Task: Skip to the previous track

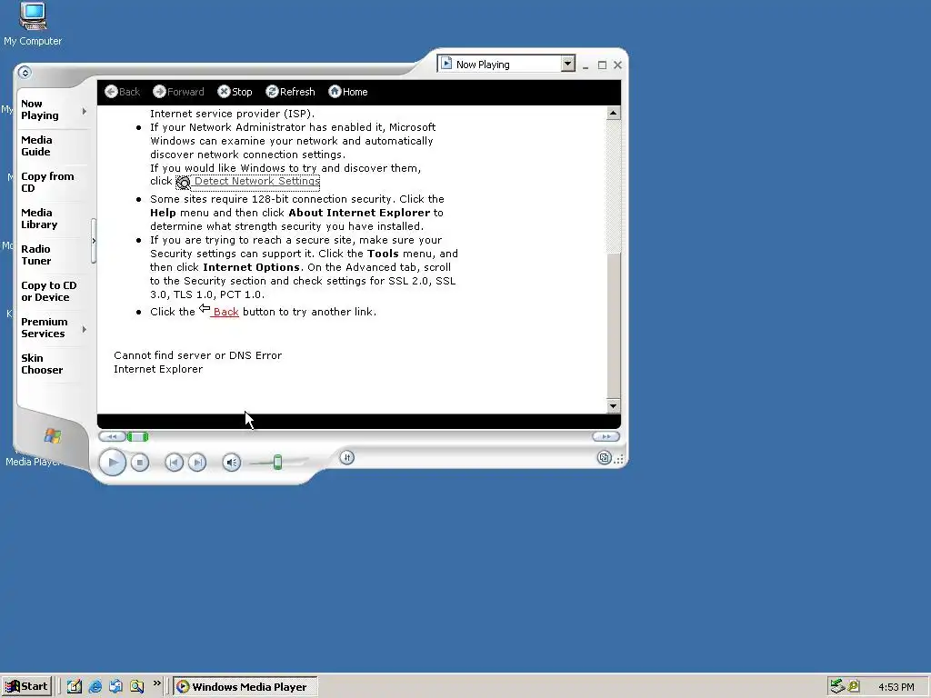Action: click(x=174, y=463)
